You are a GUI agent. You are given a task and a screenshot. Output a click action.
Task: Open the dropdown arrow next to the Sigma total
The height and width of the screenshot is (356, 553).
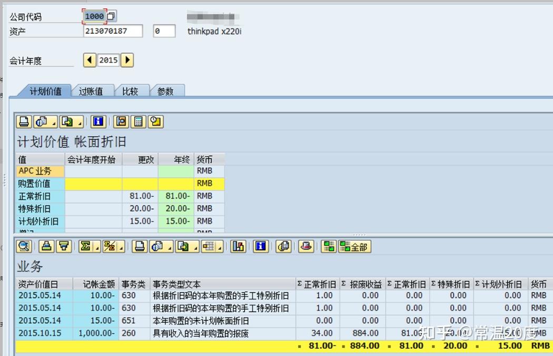tap(97, 247)
